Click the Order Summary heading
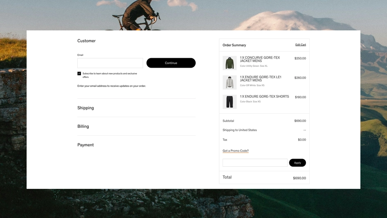 pyautogui.click(x=234, y=45)
